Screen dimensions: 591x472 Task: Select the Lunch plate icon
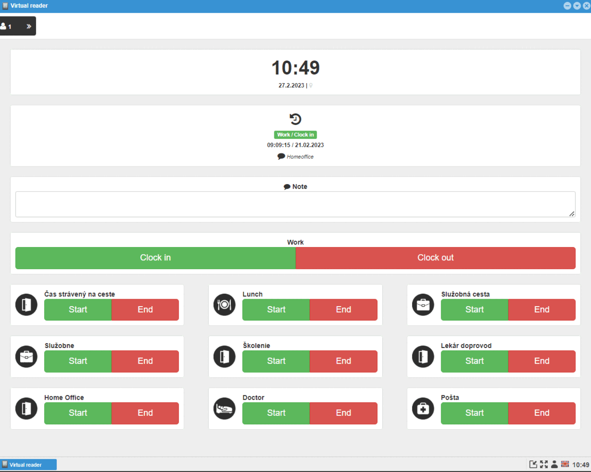tap(224, 305)
